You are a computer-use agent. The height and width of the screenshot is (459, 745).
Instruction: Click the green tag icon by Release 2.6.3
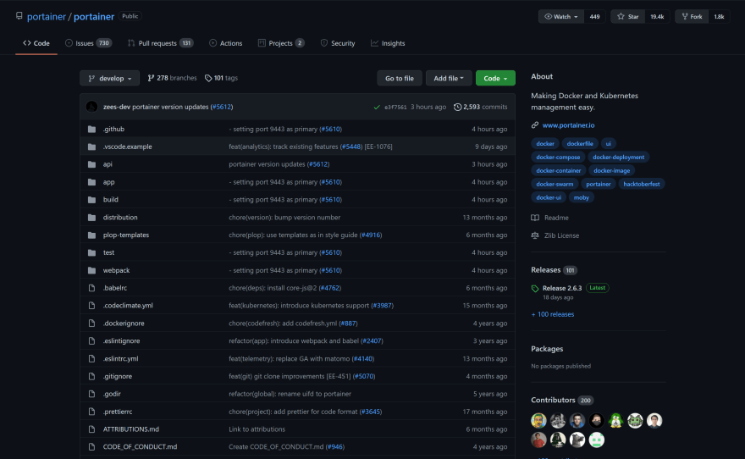(535, 289)
